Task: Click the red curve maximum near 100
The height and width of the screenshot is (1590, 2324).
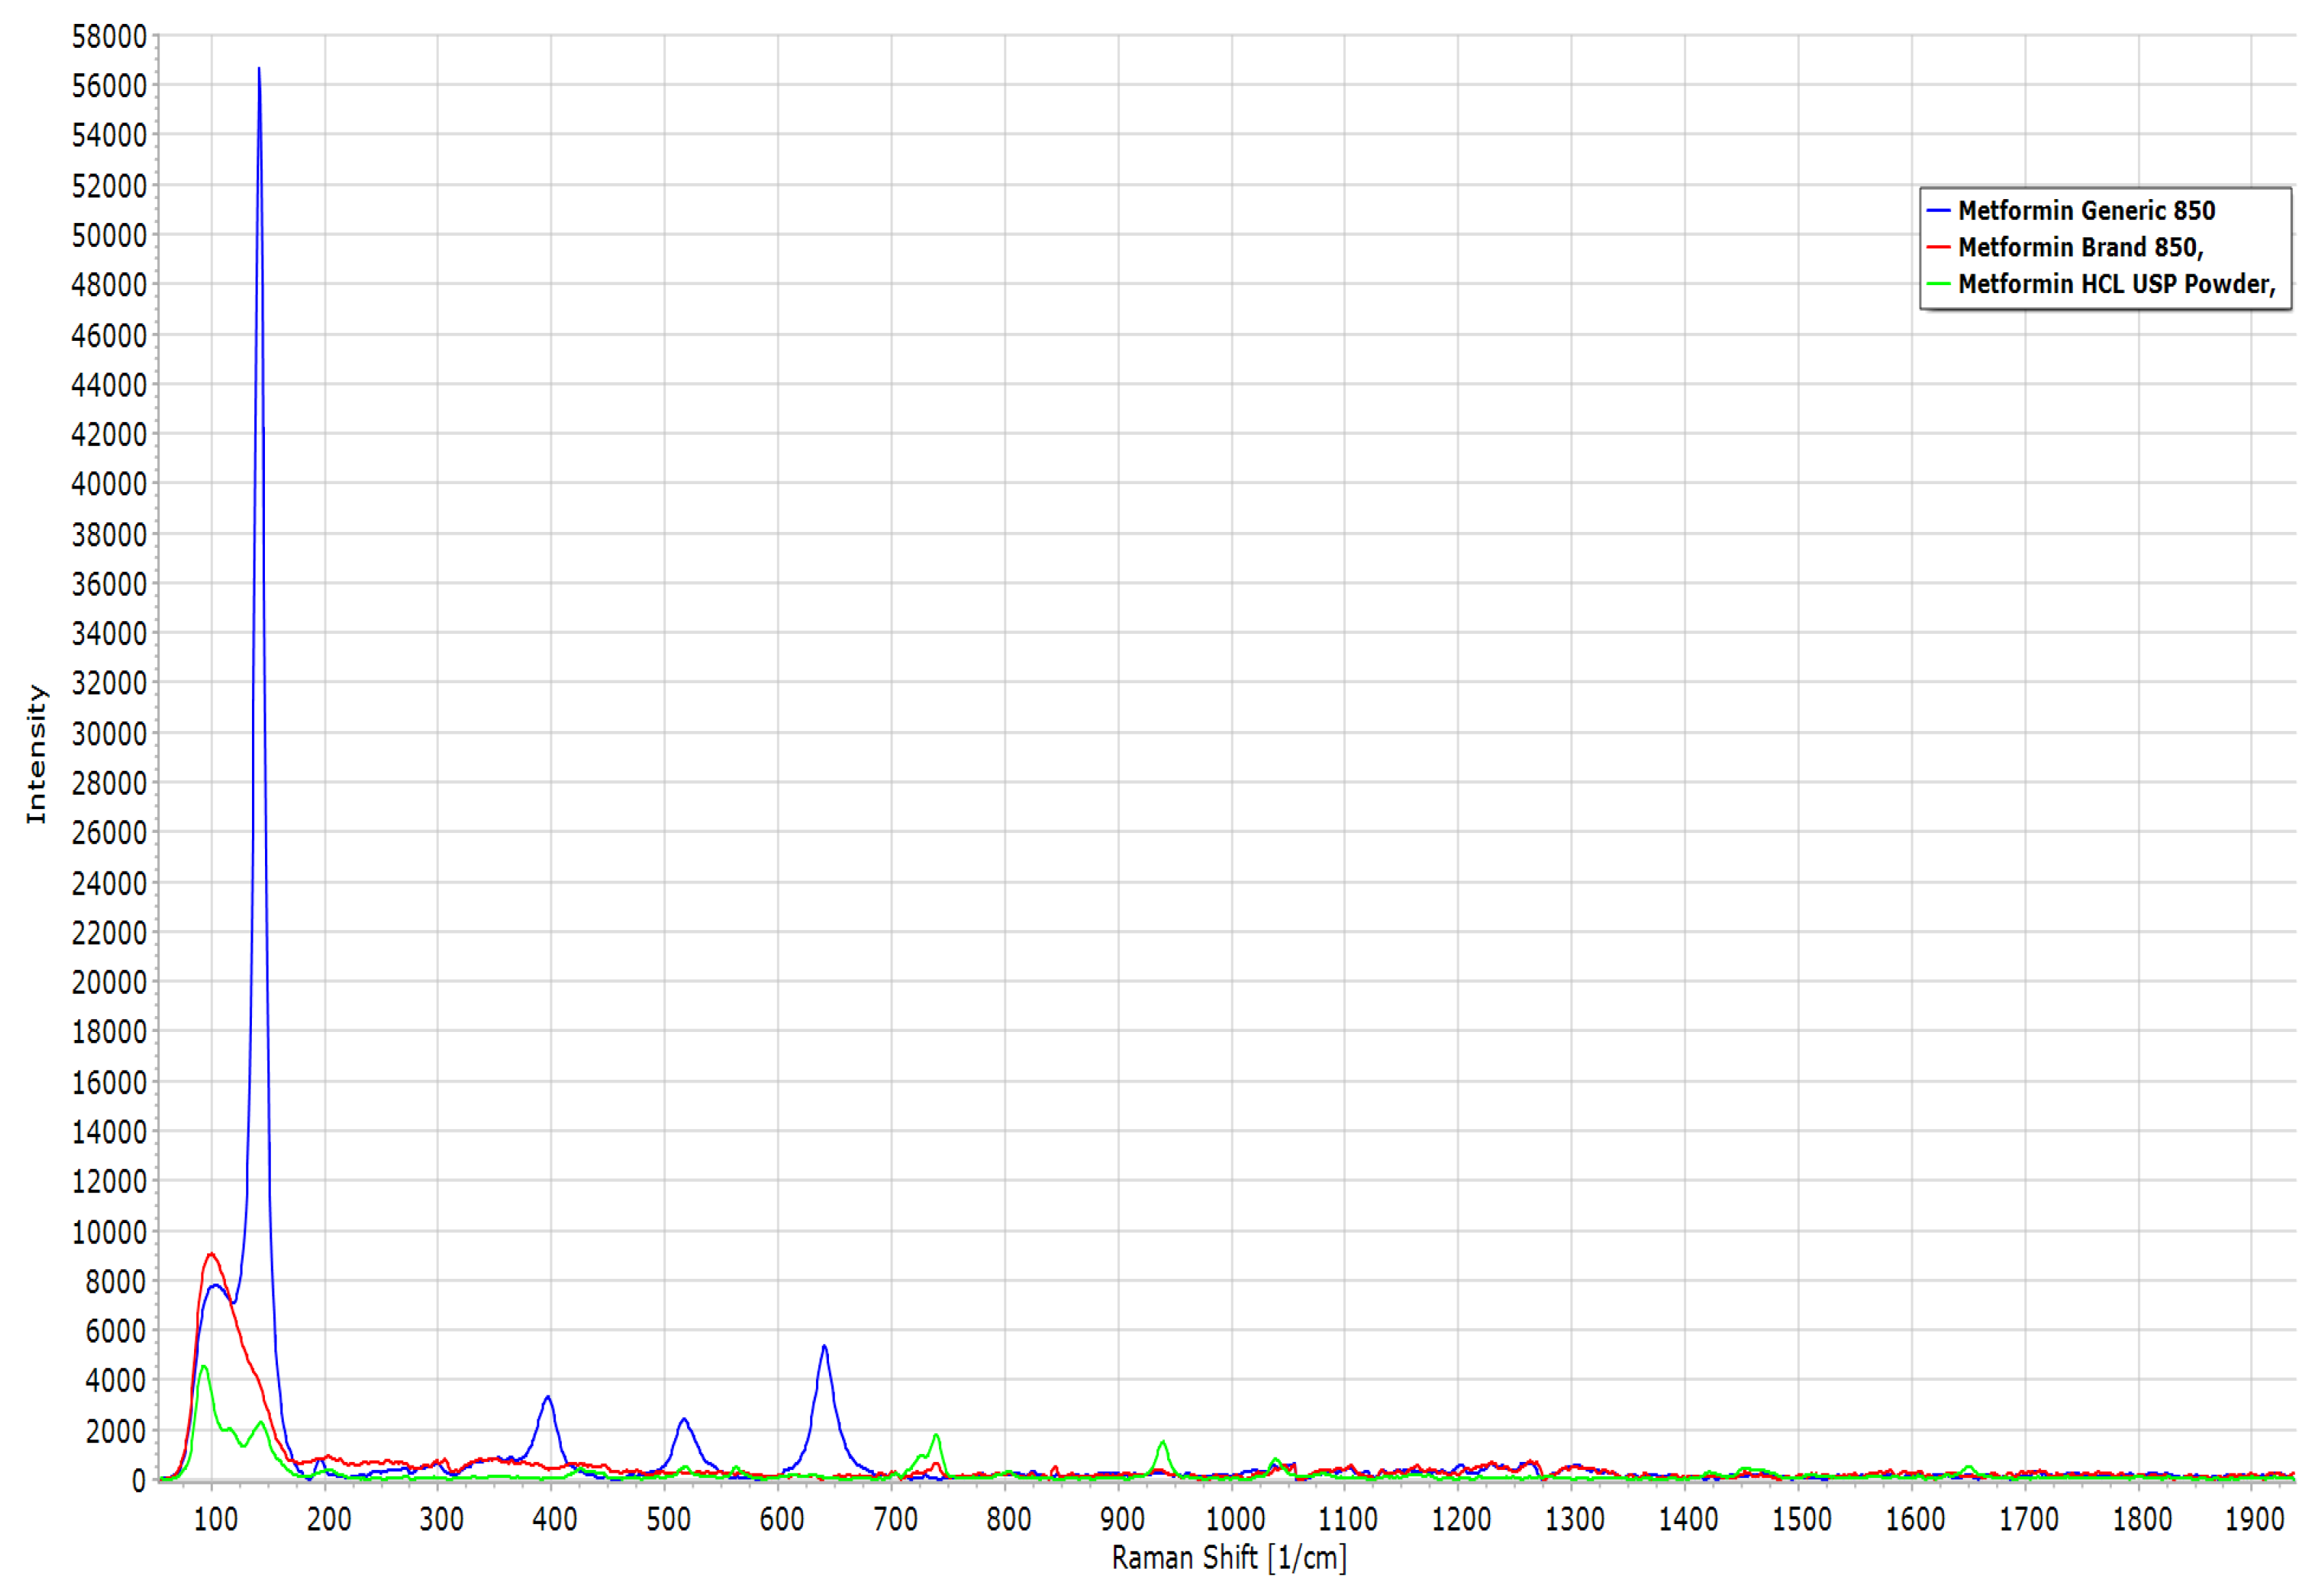Action: click(x=211, y=1254)
